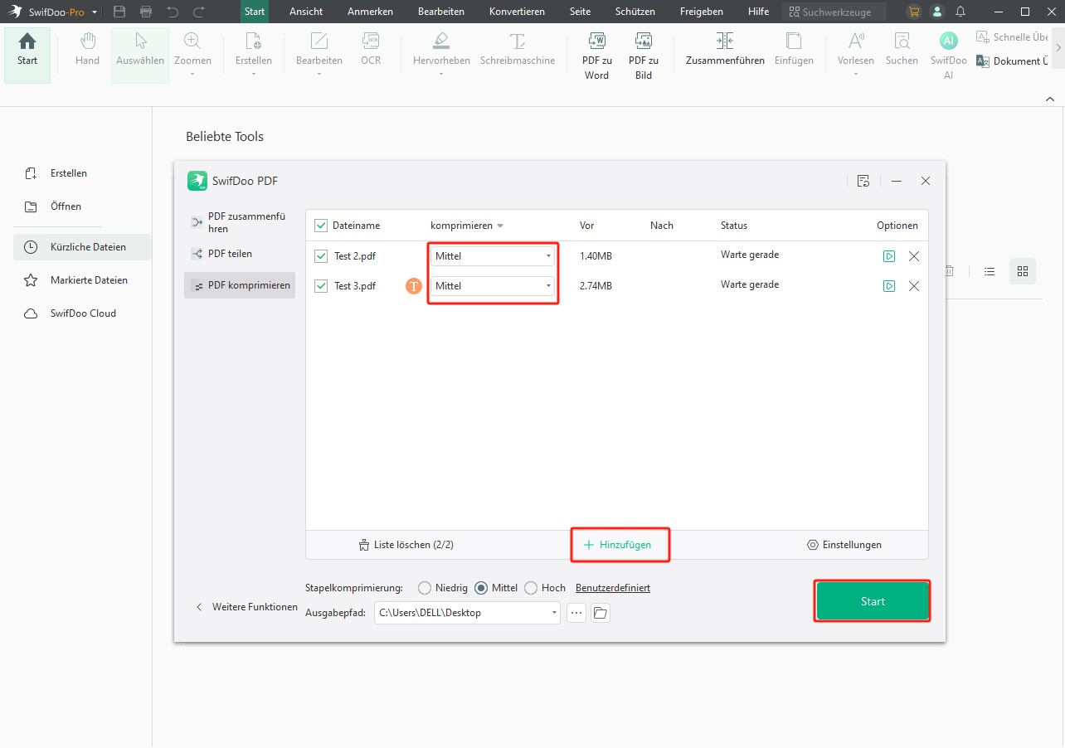
Task: Click the Print icon in title bar
Action: tap(146, 12)
